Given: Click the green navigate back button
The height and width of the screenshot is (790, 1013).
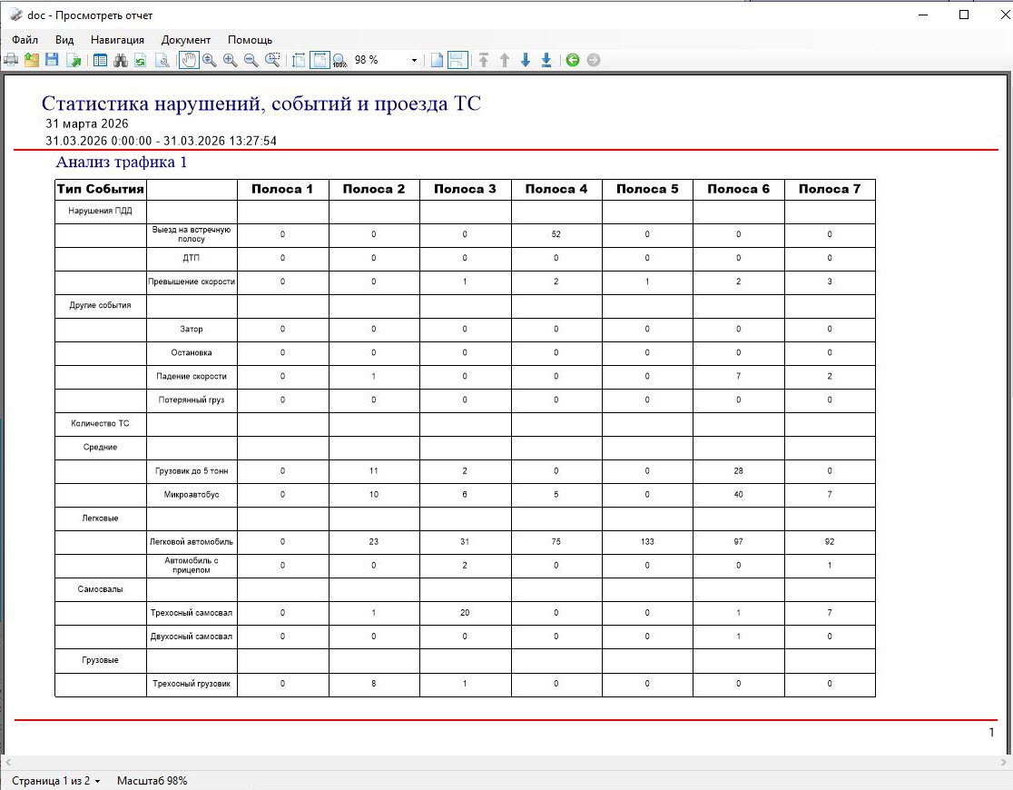Looking at the screenshot, I should [573, 60].
